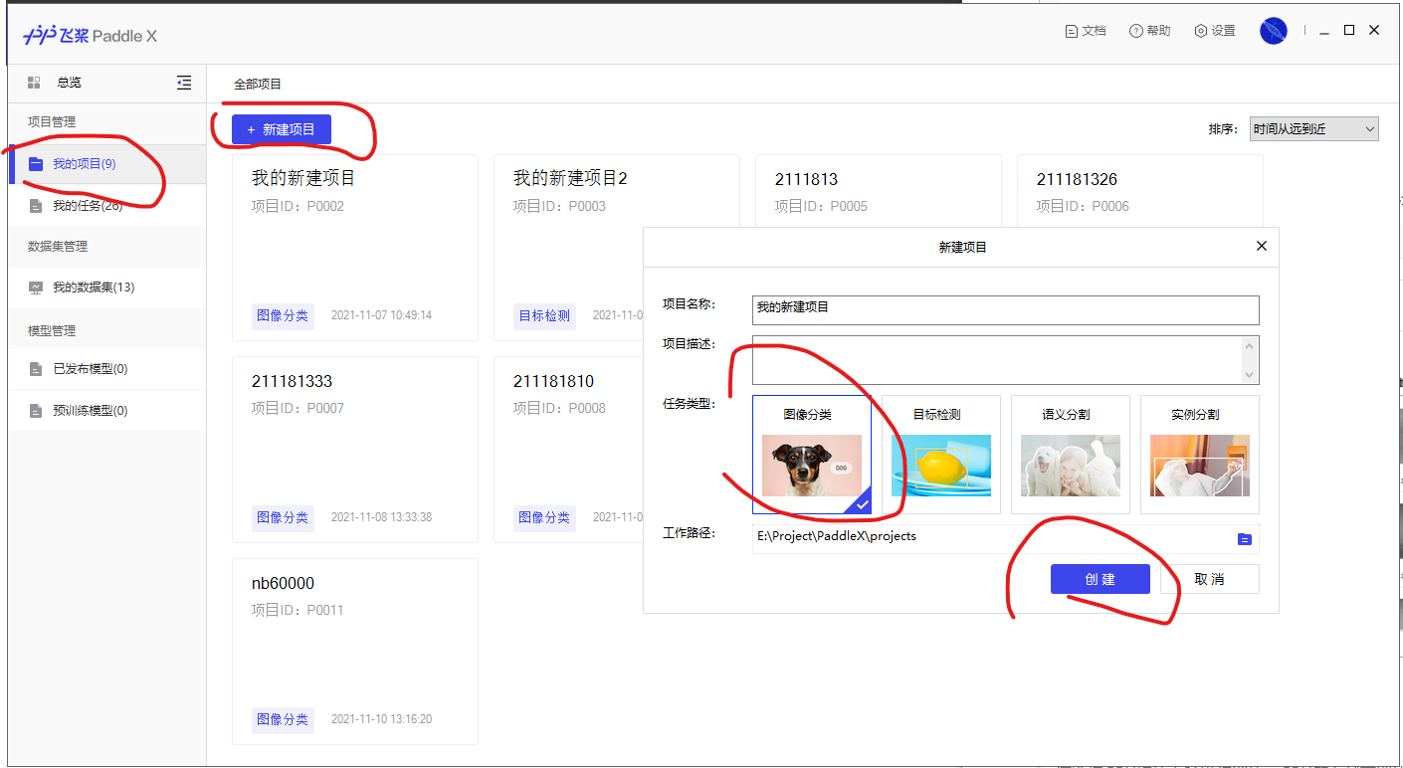1403x768 pixels.
Task: Click the 帮助 help icon
Action: pyautogui.click(x=1136, y=31)
